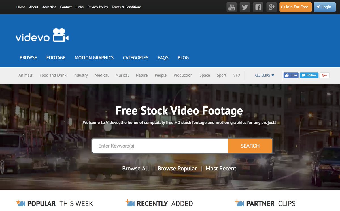Click Join For Free button
The image size is (340, 211).
[296, 7]
